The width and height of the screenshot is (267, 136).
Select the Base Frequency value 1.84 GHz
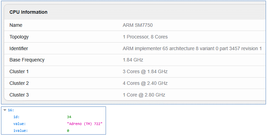click(x=133, y=60)
